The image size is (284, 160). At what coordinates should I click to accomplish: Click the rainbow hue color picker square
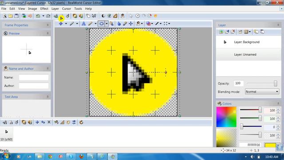[x=226, y=117]
